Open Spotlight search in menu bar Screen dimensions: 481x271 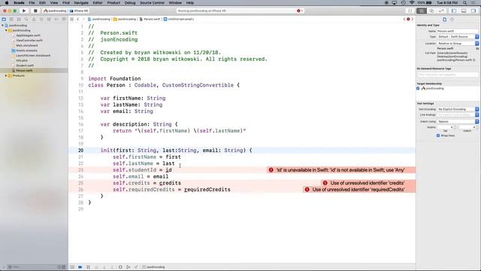(x=465, y=3)
